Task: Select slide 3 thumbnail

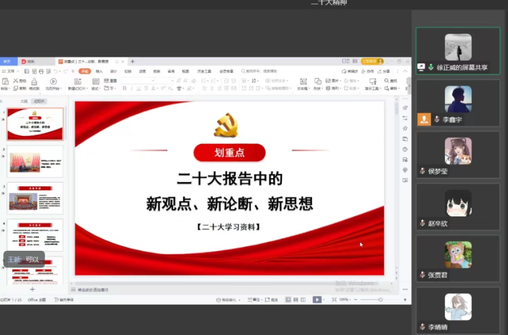Action: [x=35, y=198]
